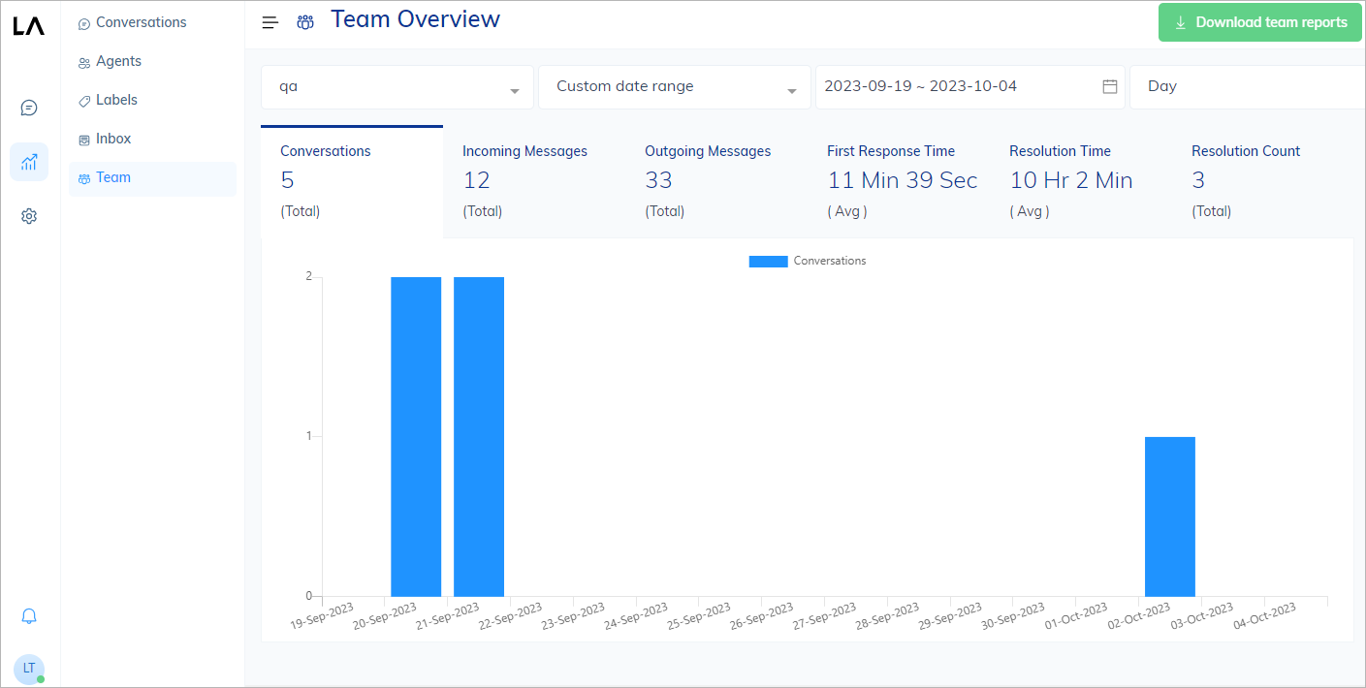Toggle the Conversations legend color swatch
Viewport: 1366px width, 688px height.
click(768, 262)
